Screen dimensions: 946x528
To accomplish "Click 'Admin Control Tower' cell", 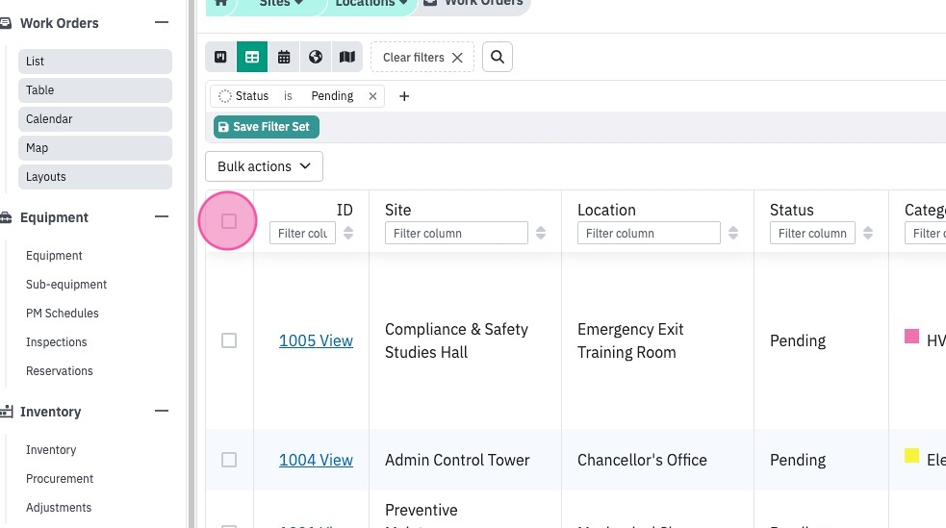I will coord(457,460).
